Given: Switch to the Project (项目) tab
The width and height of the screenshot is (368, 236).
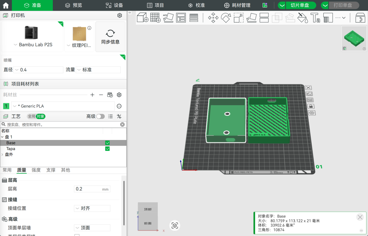Looking at the screenshot, I should coord(155,5).
